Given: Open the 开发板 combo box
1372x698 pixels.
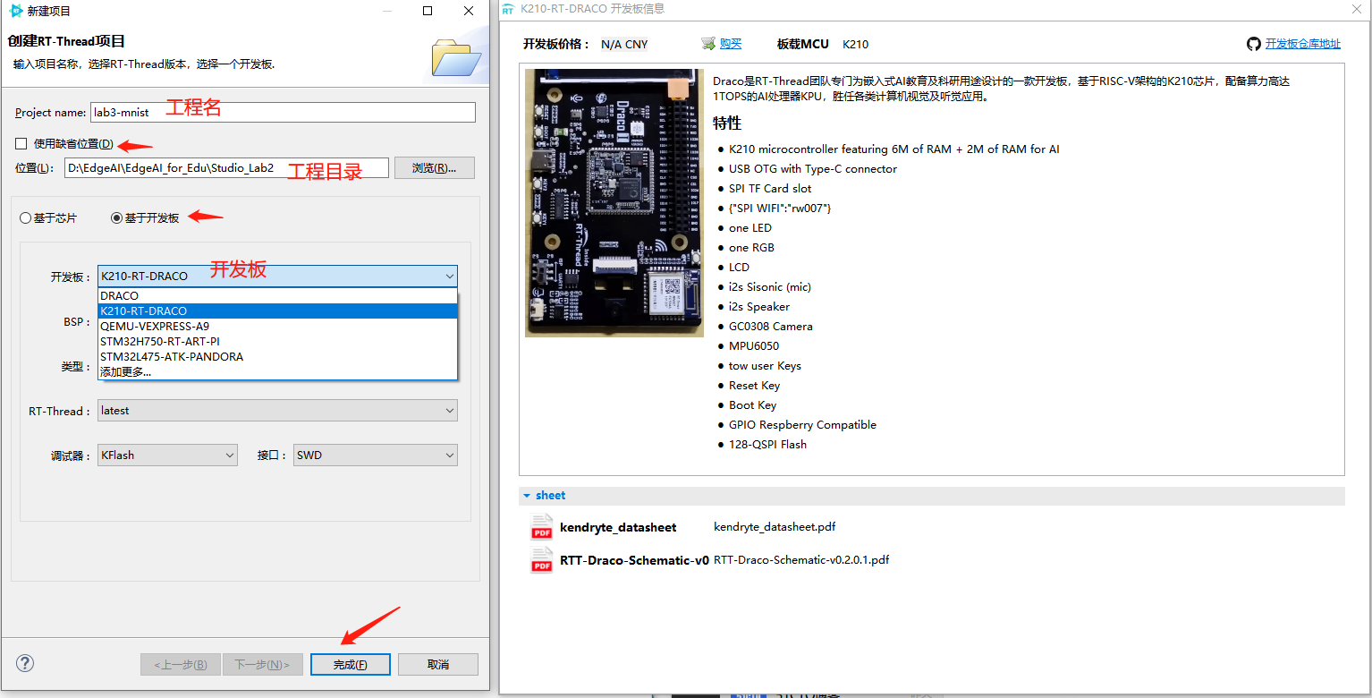Looking at the screenshot, I should [x=277, y=276].
